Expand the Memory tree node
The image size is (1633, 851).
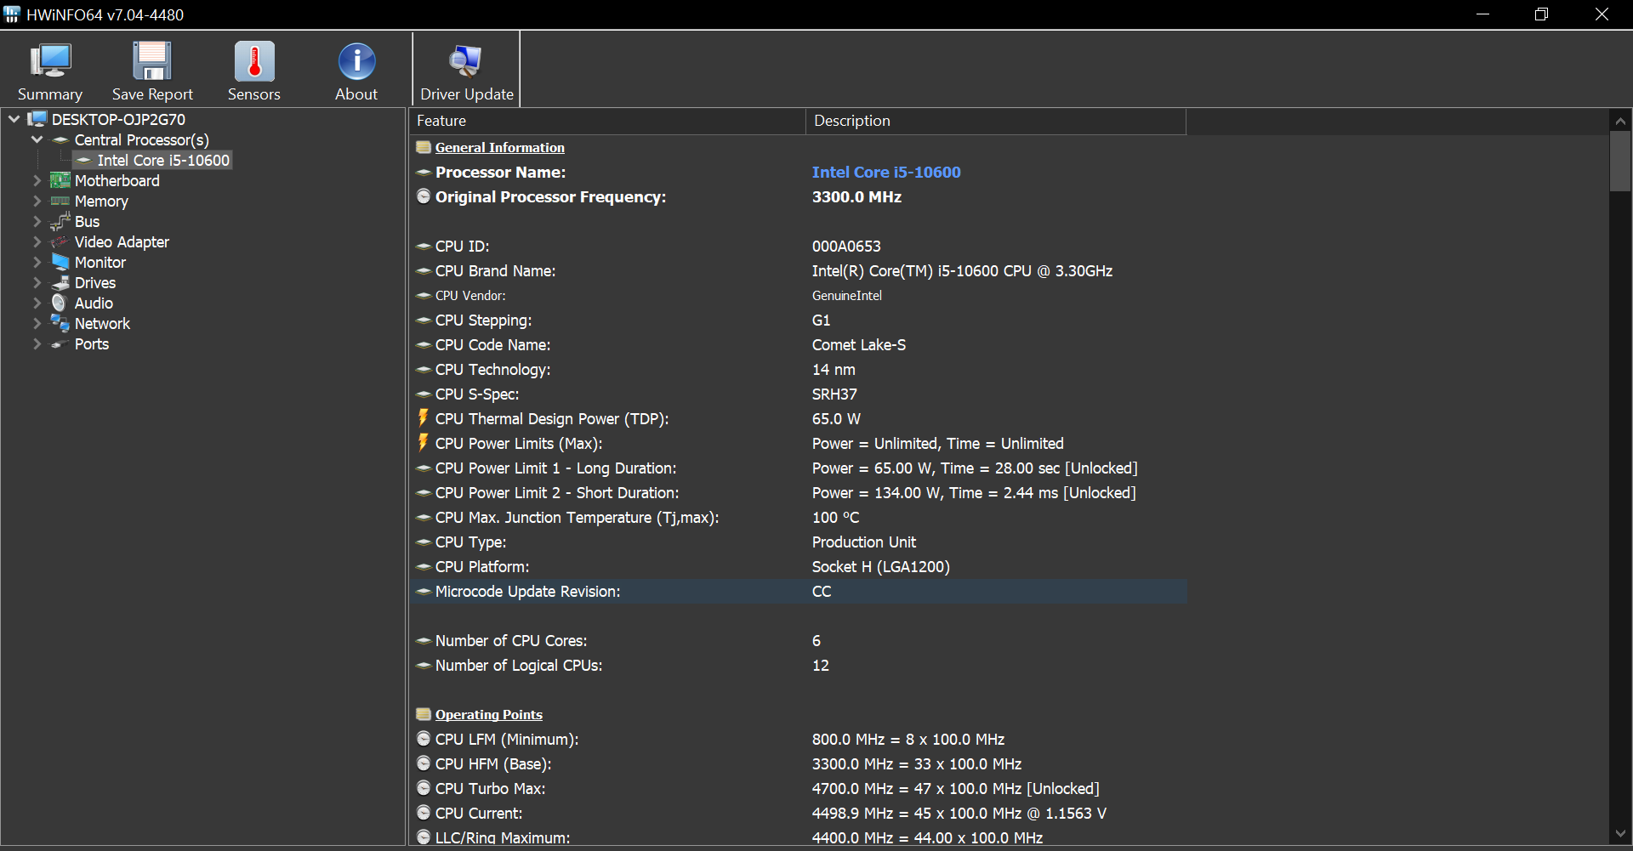pyautogui.click(x=37, y=201)
